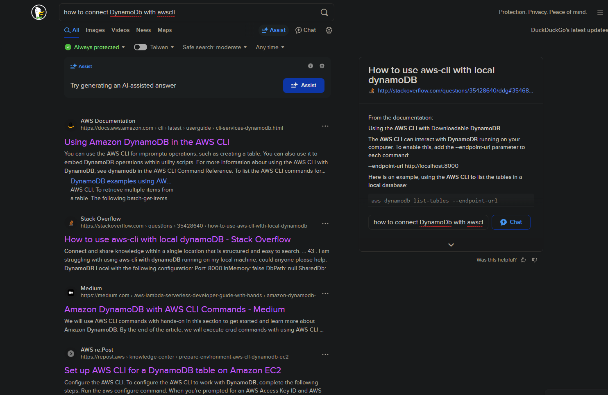Switch to Images tab
The width and height of the screenshot is (608, 395).
point(95,30)
